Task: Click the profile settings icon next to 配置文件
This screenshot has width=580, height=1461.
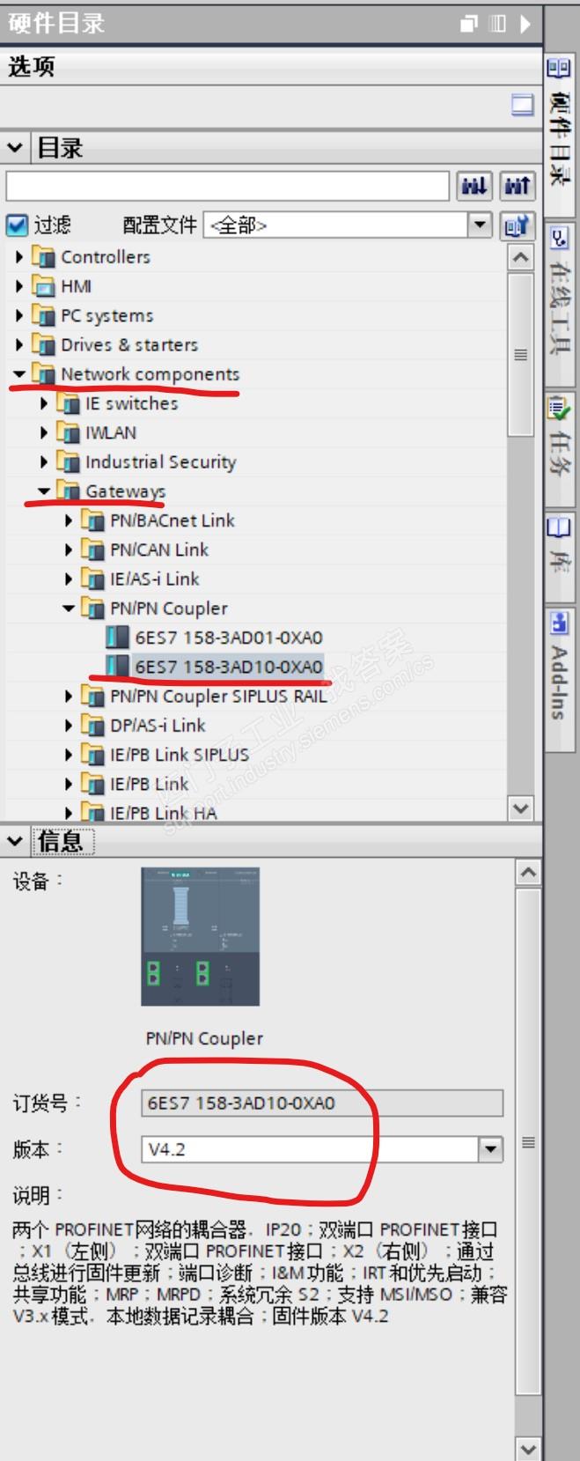Action: [x=517, y=225]
